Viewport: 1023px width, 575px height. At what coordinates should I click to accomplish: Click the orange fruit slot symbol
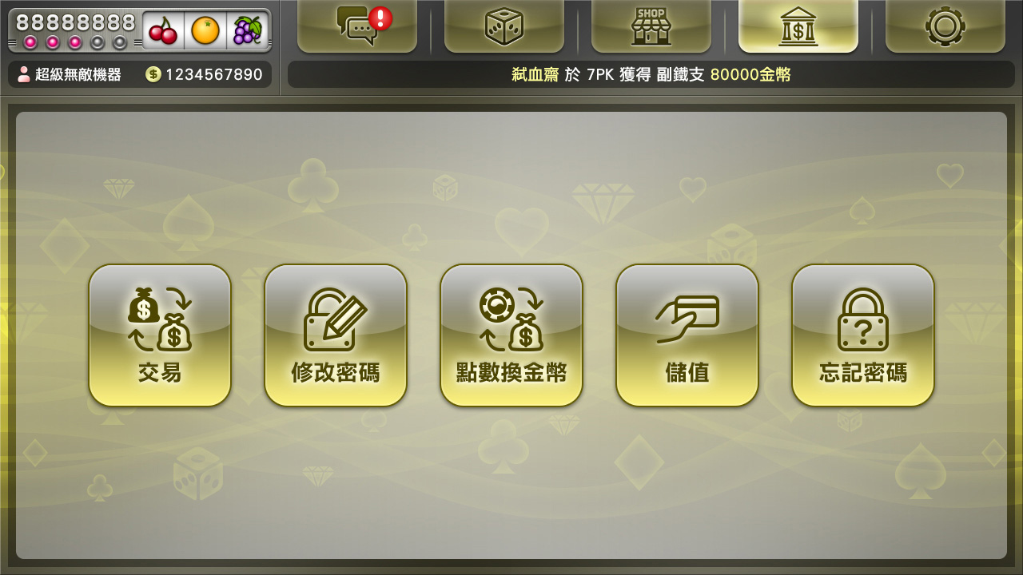click(x=205, y=30)
